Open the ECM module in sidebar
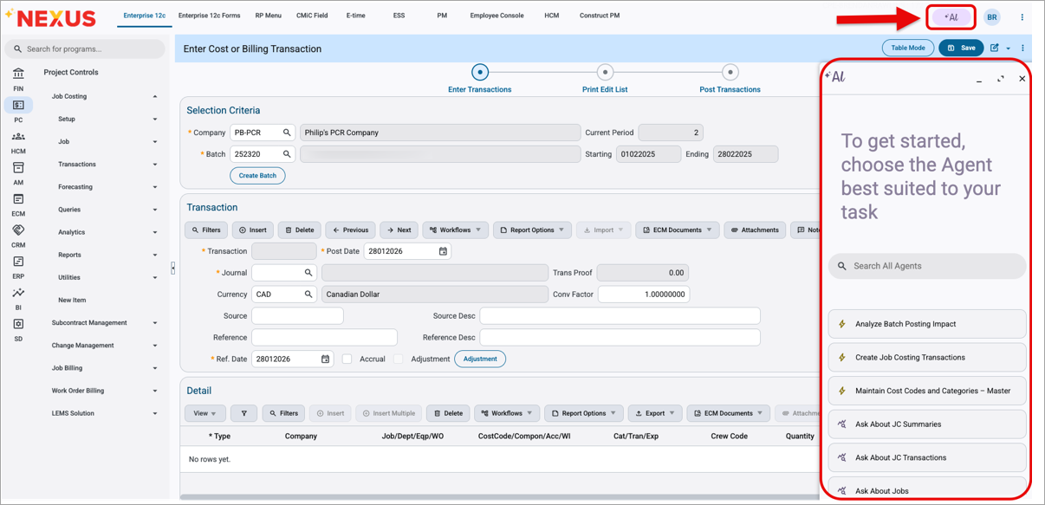This screenshot has width=1045, height=505. pyautogui.click(x=18, y=205)
